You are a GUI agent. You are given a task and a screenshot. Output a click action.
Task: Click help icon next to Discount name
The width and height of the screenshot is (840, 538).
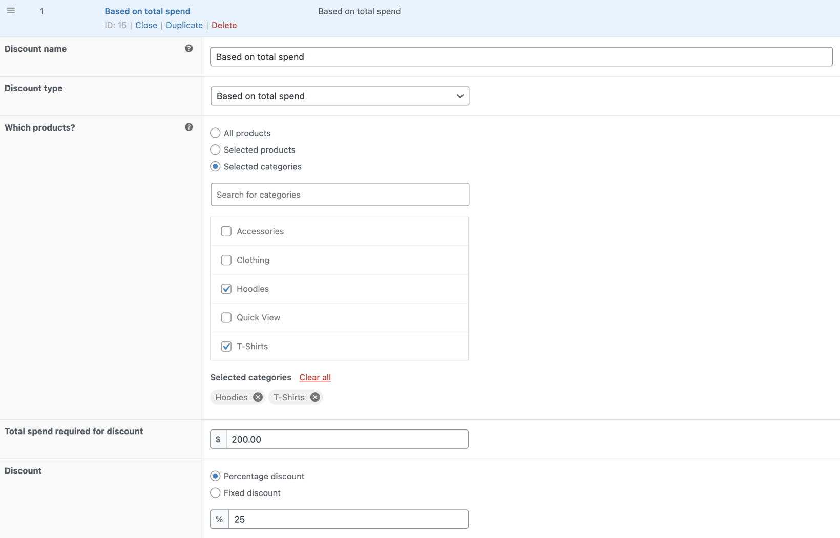click(x=189, y=48)
